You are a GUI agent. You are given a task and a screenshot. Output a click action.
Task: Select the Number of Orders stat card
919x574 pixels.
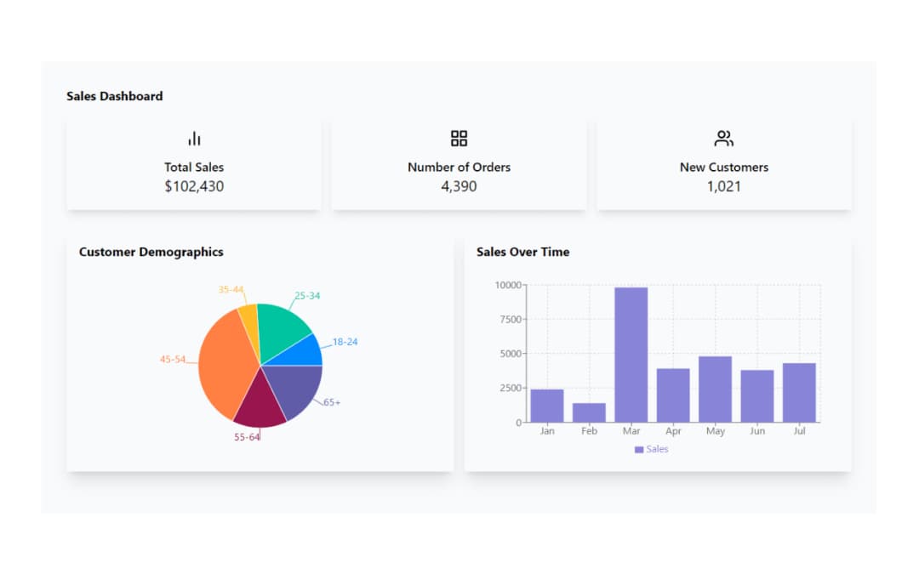(459, 162)
